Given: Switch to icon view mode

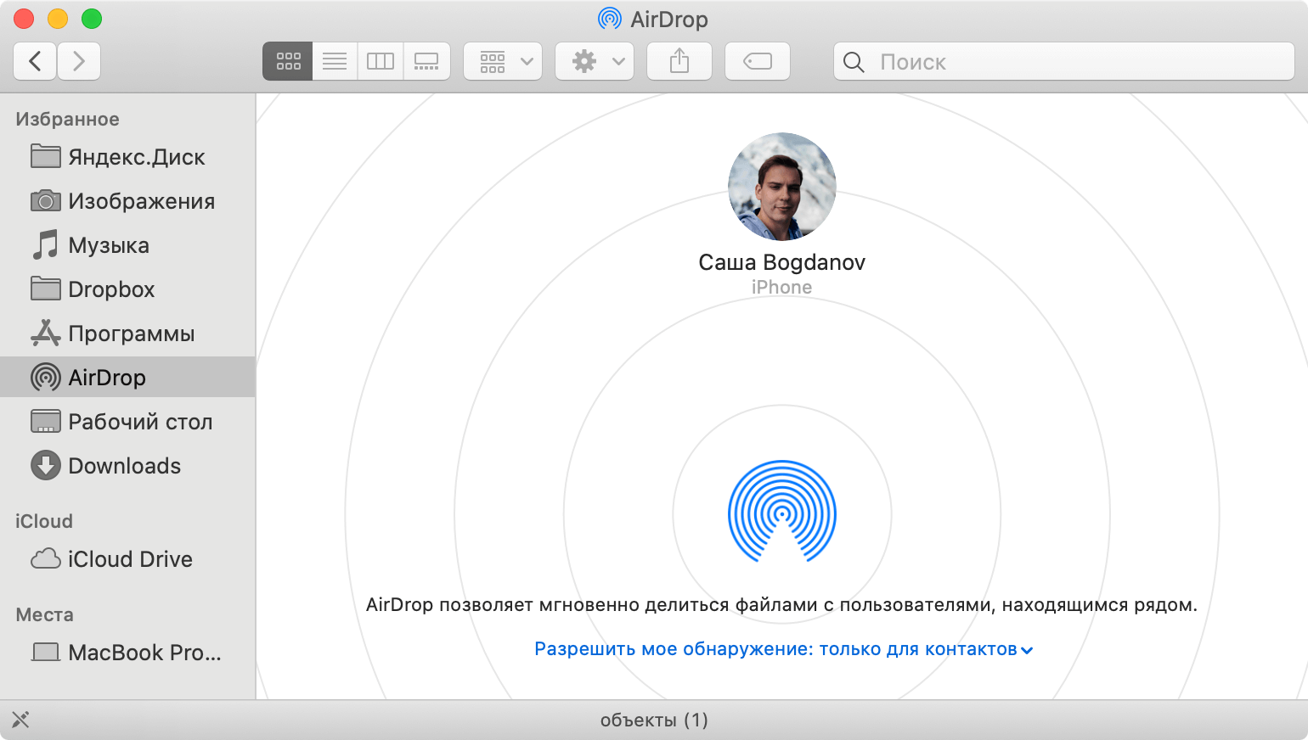Looking at the screenshot, I should click(x=288, y=61).
